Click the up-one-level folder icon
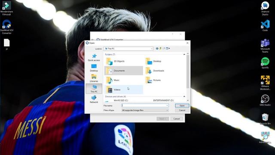The image size is (275, 155). pyautogui.click(x=160, y=49)
